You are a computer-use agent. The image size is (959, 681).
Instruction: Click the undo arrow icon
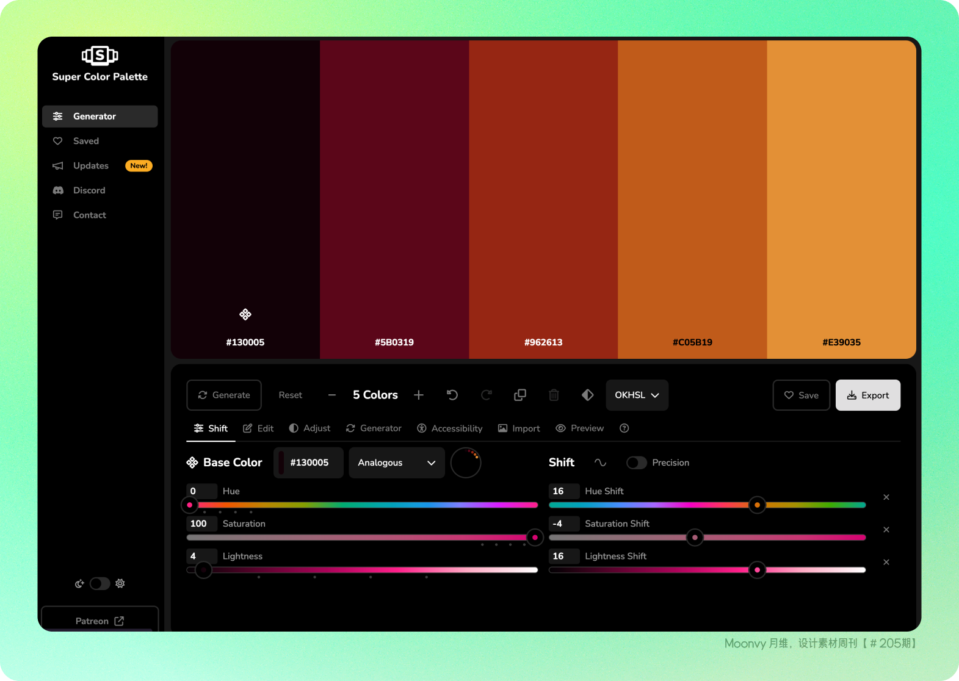pyautogui.click(x=452, y=395)
